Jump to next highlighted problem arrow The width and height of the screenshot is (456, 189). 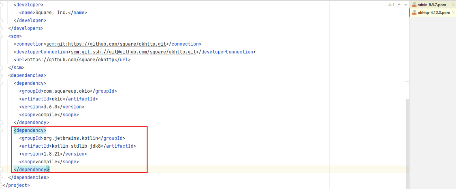click(x=405, y=5)
